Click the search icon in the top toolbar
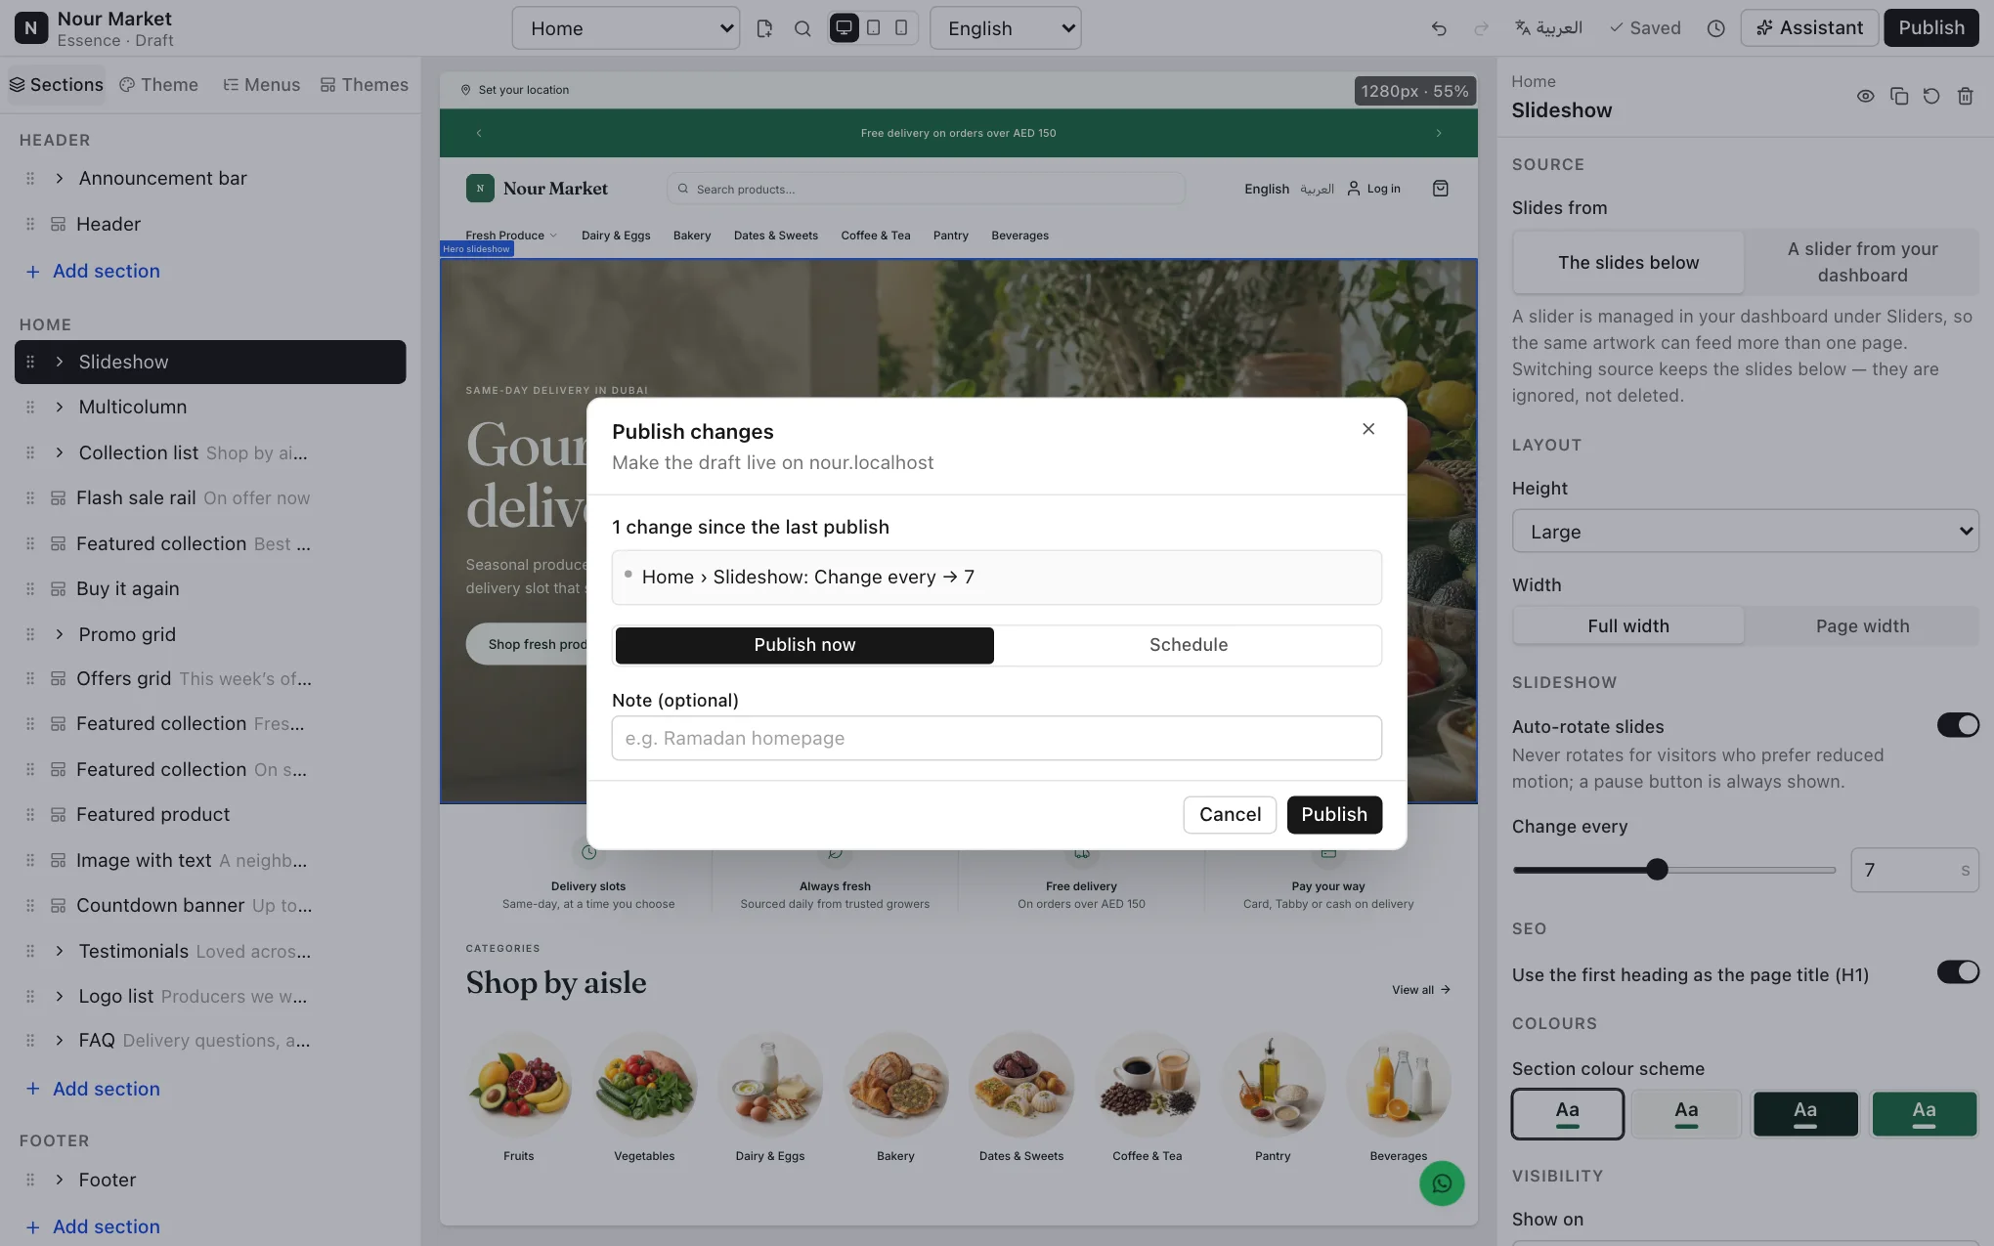Screen dimensions: 1994x1246 [802, 28]
